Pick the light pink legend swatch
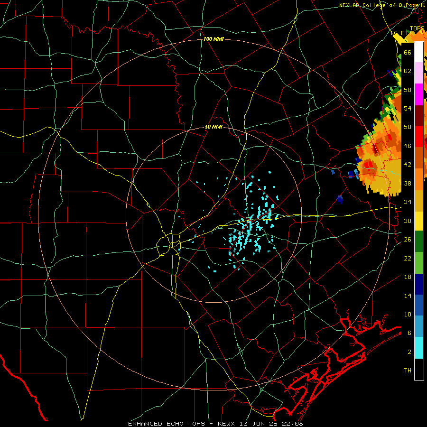The height and width of the screenshot is (427, 427). point(419,73)
